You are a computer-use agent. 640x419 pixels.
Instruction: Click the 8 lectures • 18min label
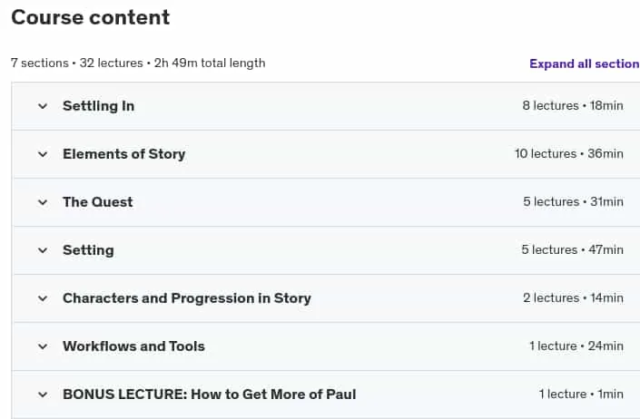573,105
